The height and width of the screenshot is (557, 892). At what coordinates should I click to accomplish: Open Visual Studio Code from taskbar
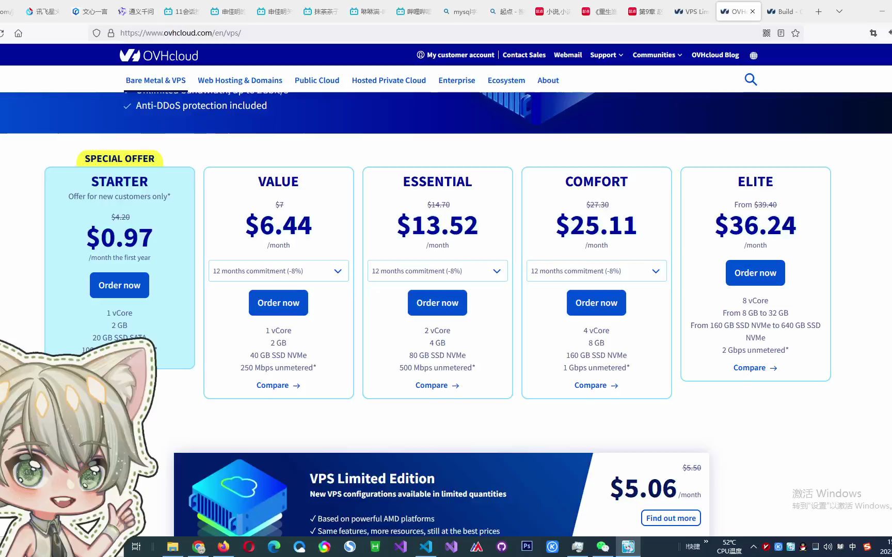(x=426, y=547)
